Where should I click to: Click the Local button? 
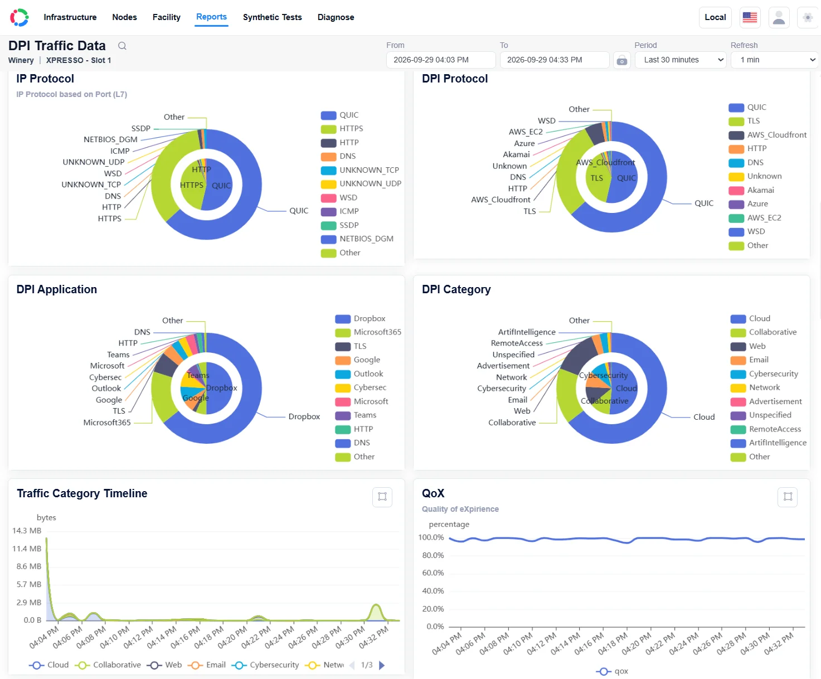[715, 17]
